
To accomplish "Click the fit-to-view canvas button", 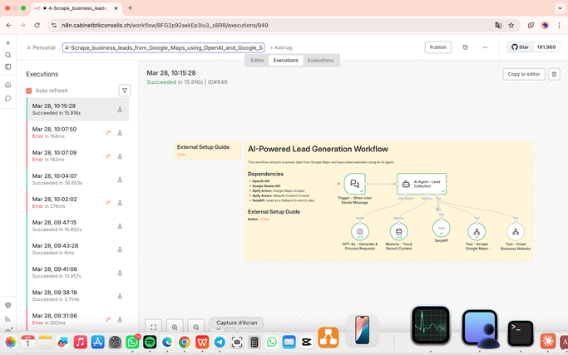I will point(153,328).
